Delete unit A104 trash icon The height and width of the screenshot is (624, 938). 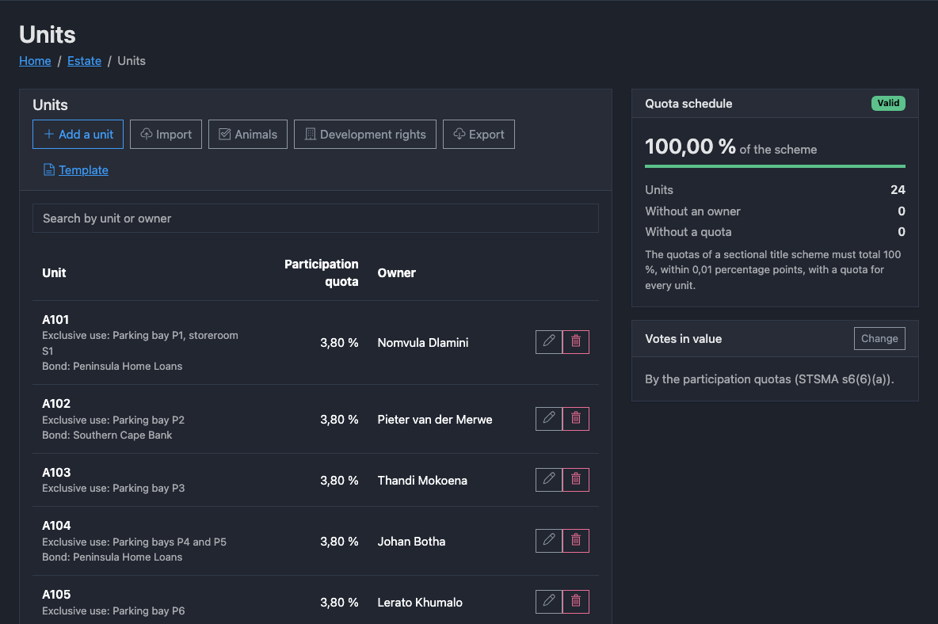pos(575,541)
